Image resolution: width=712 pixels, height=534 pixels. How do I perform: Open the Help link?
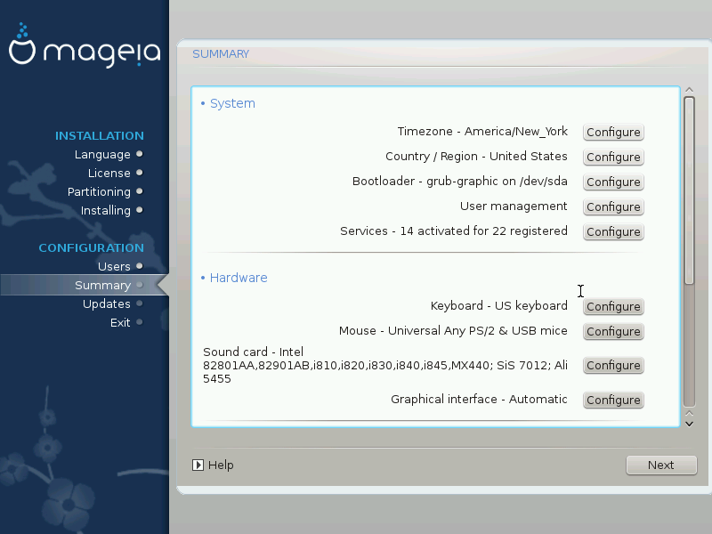(221, 465)
